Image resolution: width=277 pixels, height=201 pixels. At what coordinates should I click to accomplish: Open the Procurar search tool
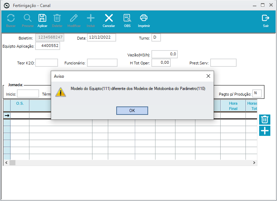[x=28, y=18]
